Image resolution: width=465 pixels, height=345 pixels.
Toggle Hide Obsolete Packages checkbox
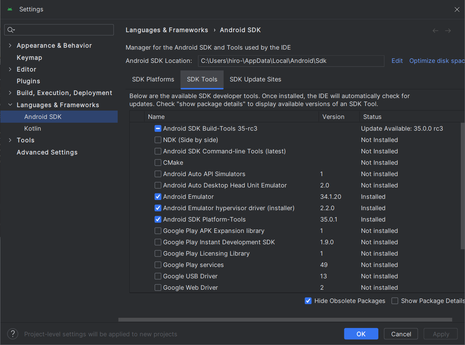pos(308,301)
